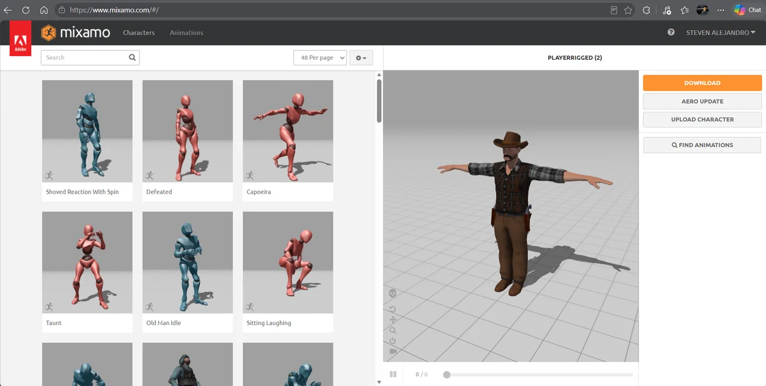
Task: Click the reset camera rotate icon
Action: click(x=393, y=309)
